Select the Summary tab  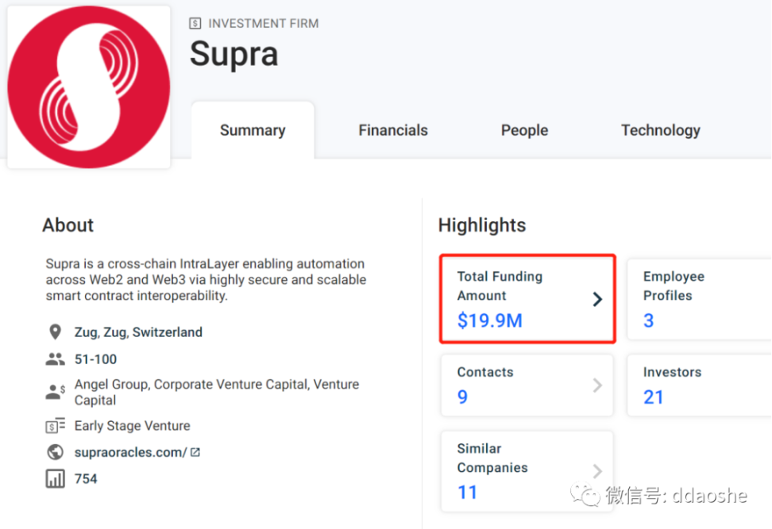coord(253,130)
